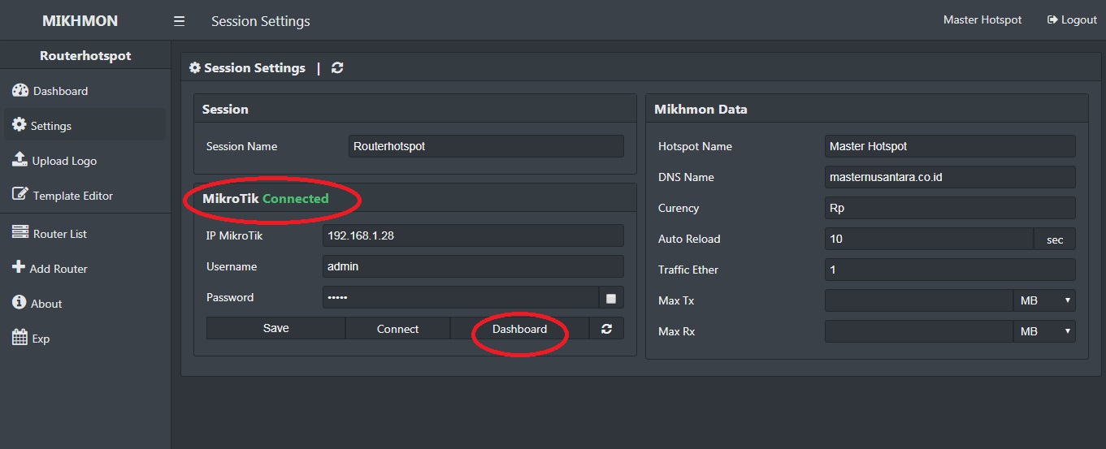The height and width of the screenshot is (449, 1106).
Task: Click the Logout link
Action: (x=1072, y=19)
